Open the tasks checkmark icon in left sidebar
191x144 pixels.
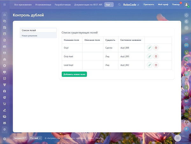point(4,78)
